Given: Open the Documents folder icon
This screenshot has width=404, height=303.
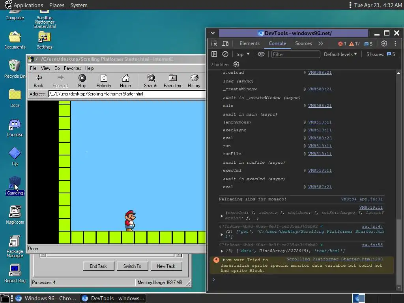Looking at the screenshot, I should click(15, 40).
